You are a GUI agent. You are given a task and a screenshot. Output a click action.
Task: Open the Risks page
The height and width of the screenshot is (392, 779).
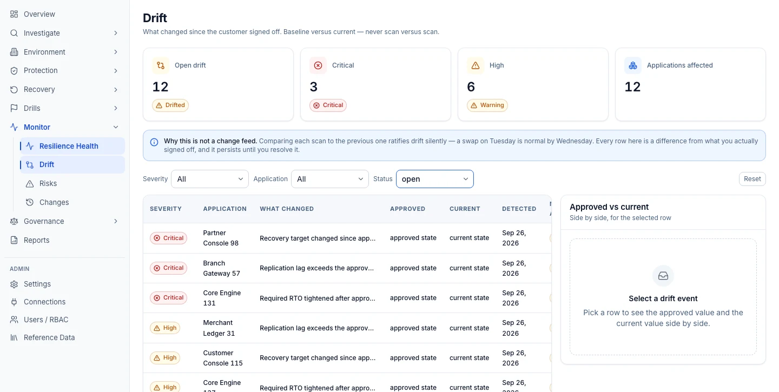pyautogui.click(x=72, y=183)
